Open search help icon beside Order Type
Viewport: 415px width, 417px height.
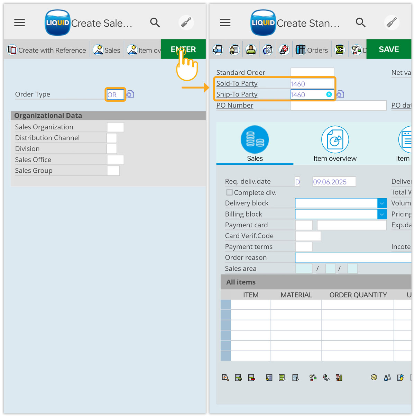130,94
